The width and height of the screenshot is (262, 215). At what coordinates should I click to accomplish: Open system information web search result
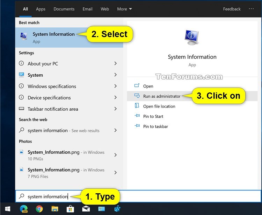(69, 130)
